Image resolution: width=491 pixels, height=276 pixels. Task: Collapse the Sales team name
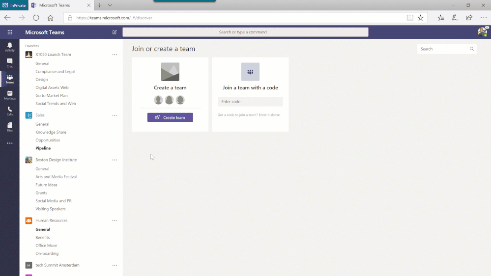tap(40, 115)
